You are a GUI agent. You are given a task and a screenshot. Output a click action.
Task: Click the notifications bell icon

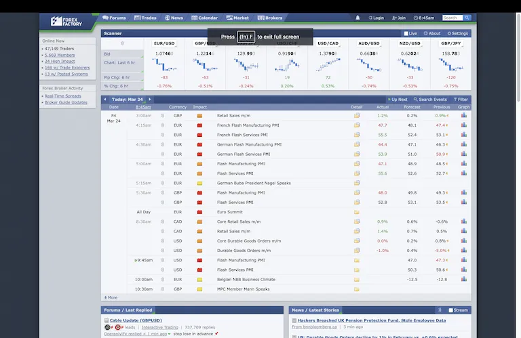click(x=358, y=18)
